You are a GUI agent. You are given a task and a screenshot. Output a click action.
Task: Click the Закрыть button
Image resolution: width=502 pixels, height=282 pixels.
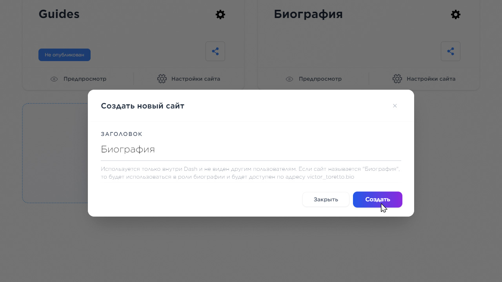(326, 199)
